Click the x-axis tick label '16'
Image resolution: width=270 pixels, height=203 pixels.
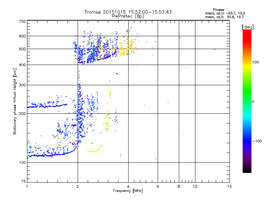coord(230,186)
